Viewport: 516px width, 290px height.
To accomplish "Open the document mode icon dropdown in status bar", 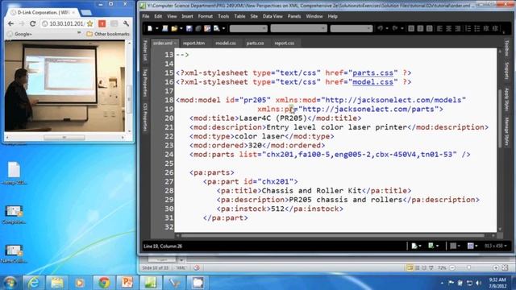I will coord(416,246).
